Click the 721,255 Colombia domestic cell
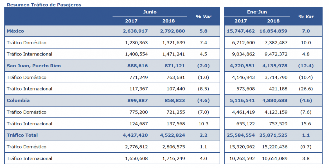 (176, 112)
